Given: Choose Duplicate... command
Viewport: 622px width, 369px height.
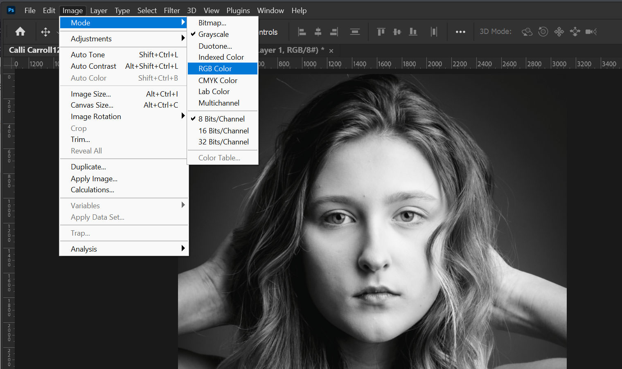Looking at the screenshot, I should point(123,167).
